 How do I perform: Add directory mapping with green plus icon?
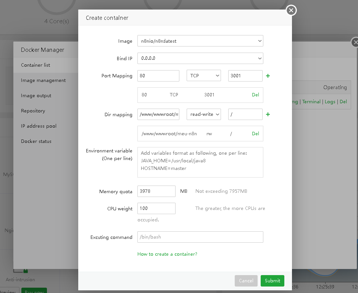pos(268,114)
